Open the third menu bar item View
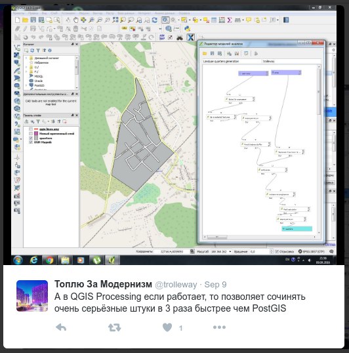 [45, 13]
